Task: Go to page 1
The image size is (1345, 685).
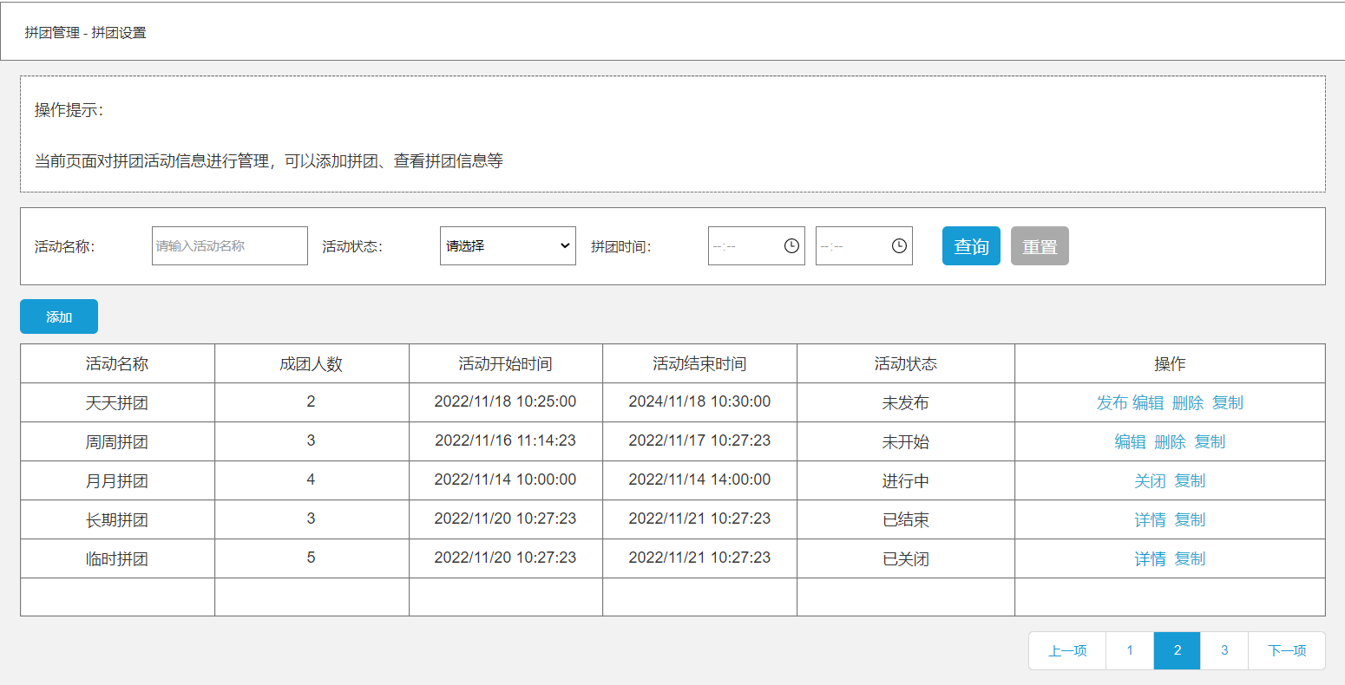Action: 1130,650
